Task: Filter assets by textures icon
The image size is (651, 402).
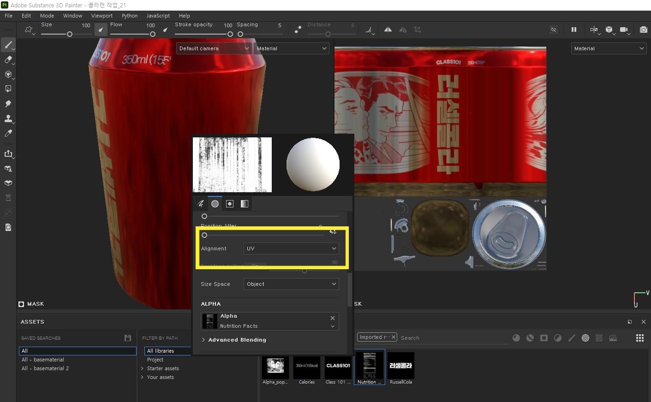Action: pyautogui.click(x=599, y=338)
